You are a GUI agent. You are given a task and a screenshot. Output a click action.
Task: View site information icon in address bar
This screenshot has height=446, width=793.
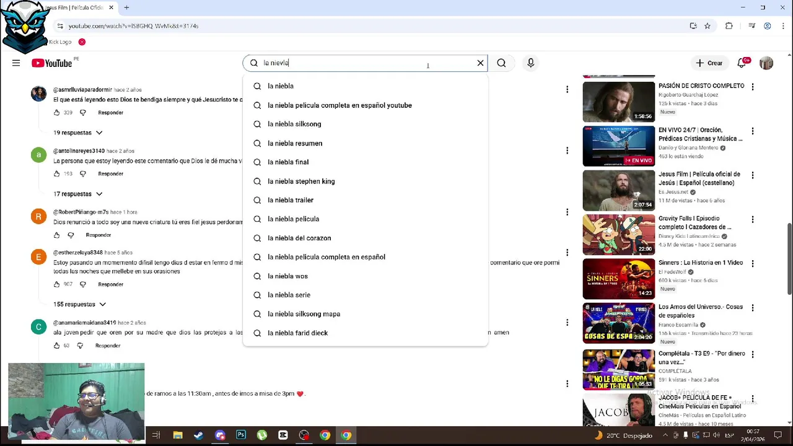(59, 26)
